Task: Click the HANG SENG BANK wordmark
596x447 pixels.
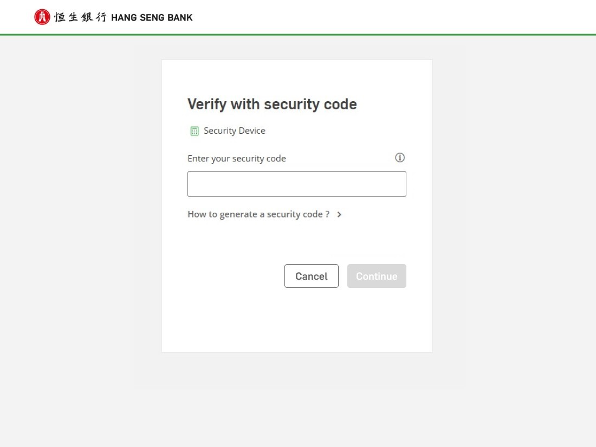Action: click(152, 17)
